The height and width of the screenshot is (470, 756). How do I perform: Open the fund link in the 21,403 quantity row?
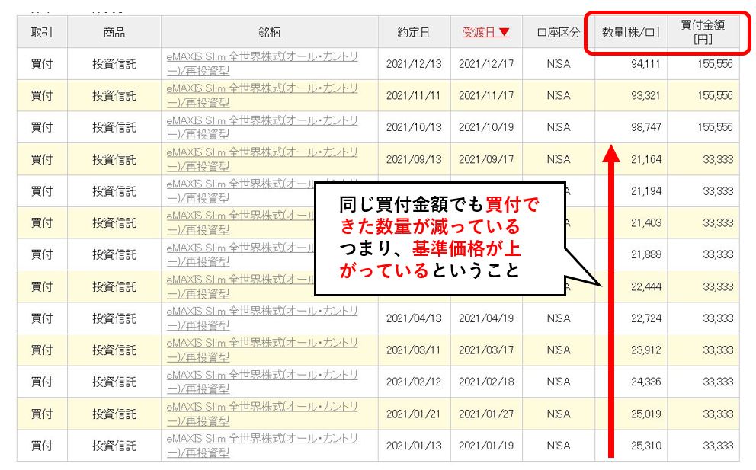pos(240,222)
